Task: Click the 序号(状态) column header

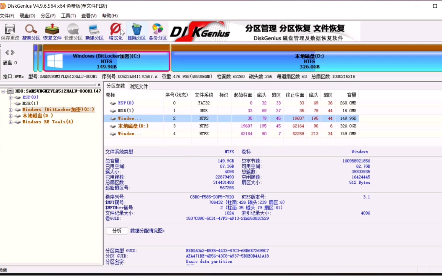Action: tap(176, 95)
